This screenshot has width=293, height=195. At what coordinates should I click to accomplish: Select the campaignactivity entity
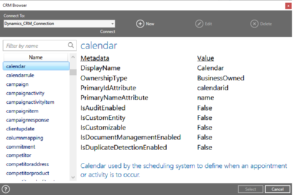[x=25, y=93]
